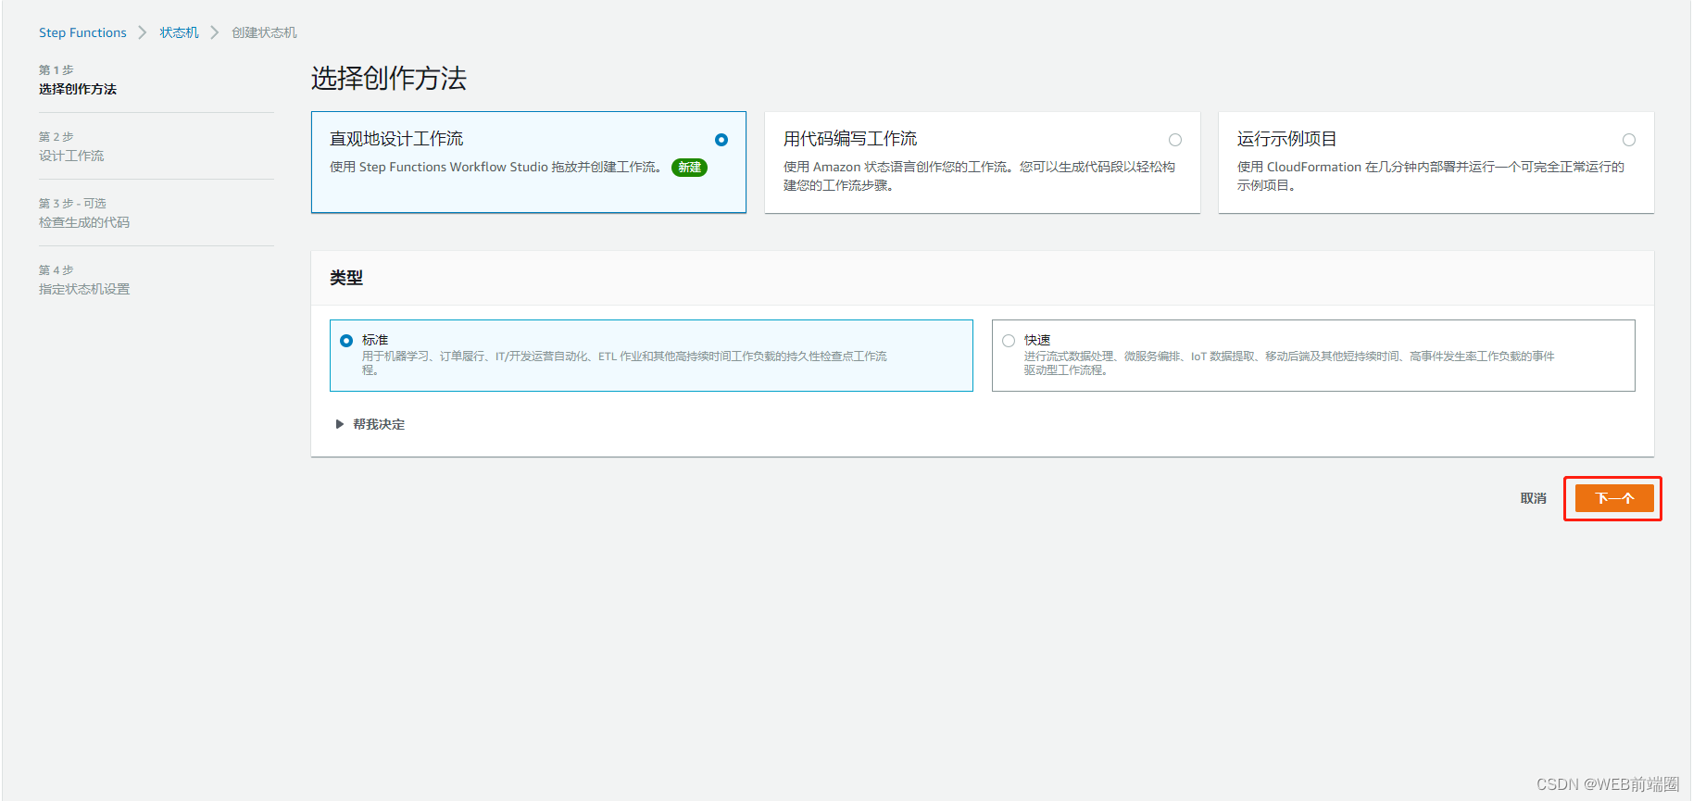Select step 1 选择创作方法 in sidebar

[x=78, y=89]
